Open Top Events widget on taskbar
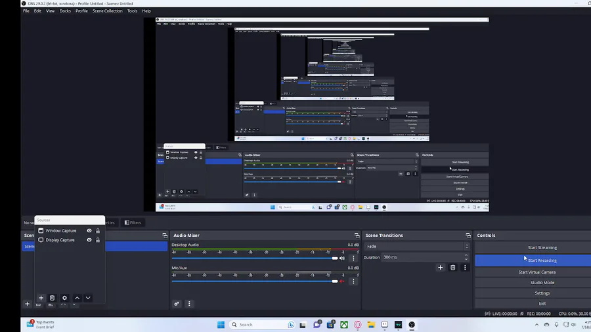 41,325
